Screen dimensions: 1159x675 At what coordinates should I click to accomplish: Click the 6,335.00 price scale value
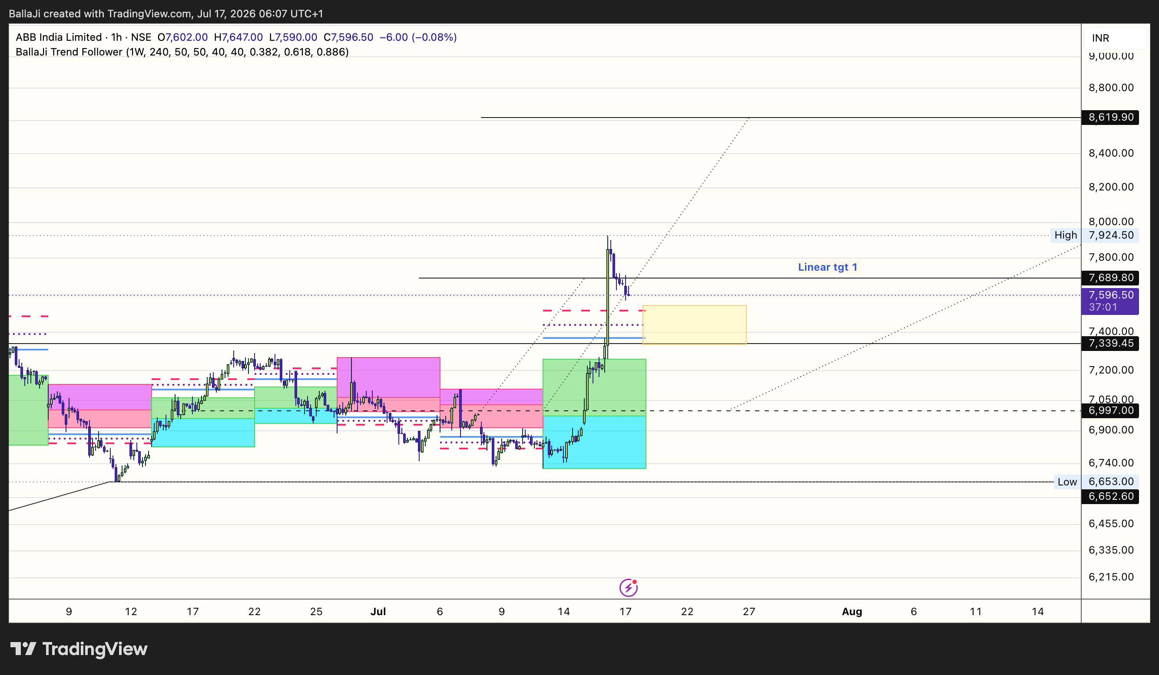point(1111,550)
